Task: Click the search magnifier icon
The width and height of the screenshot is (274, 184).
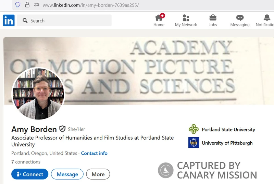Action: coord(25,20)
